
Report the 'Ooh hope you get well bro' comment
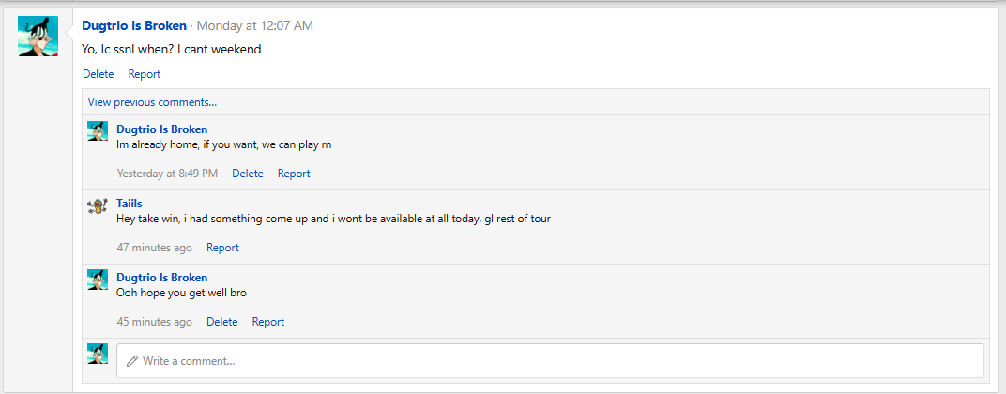(x=268, y=322)
